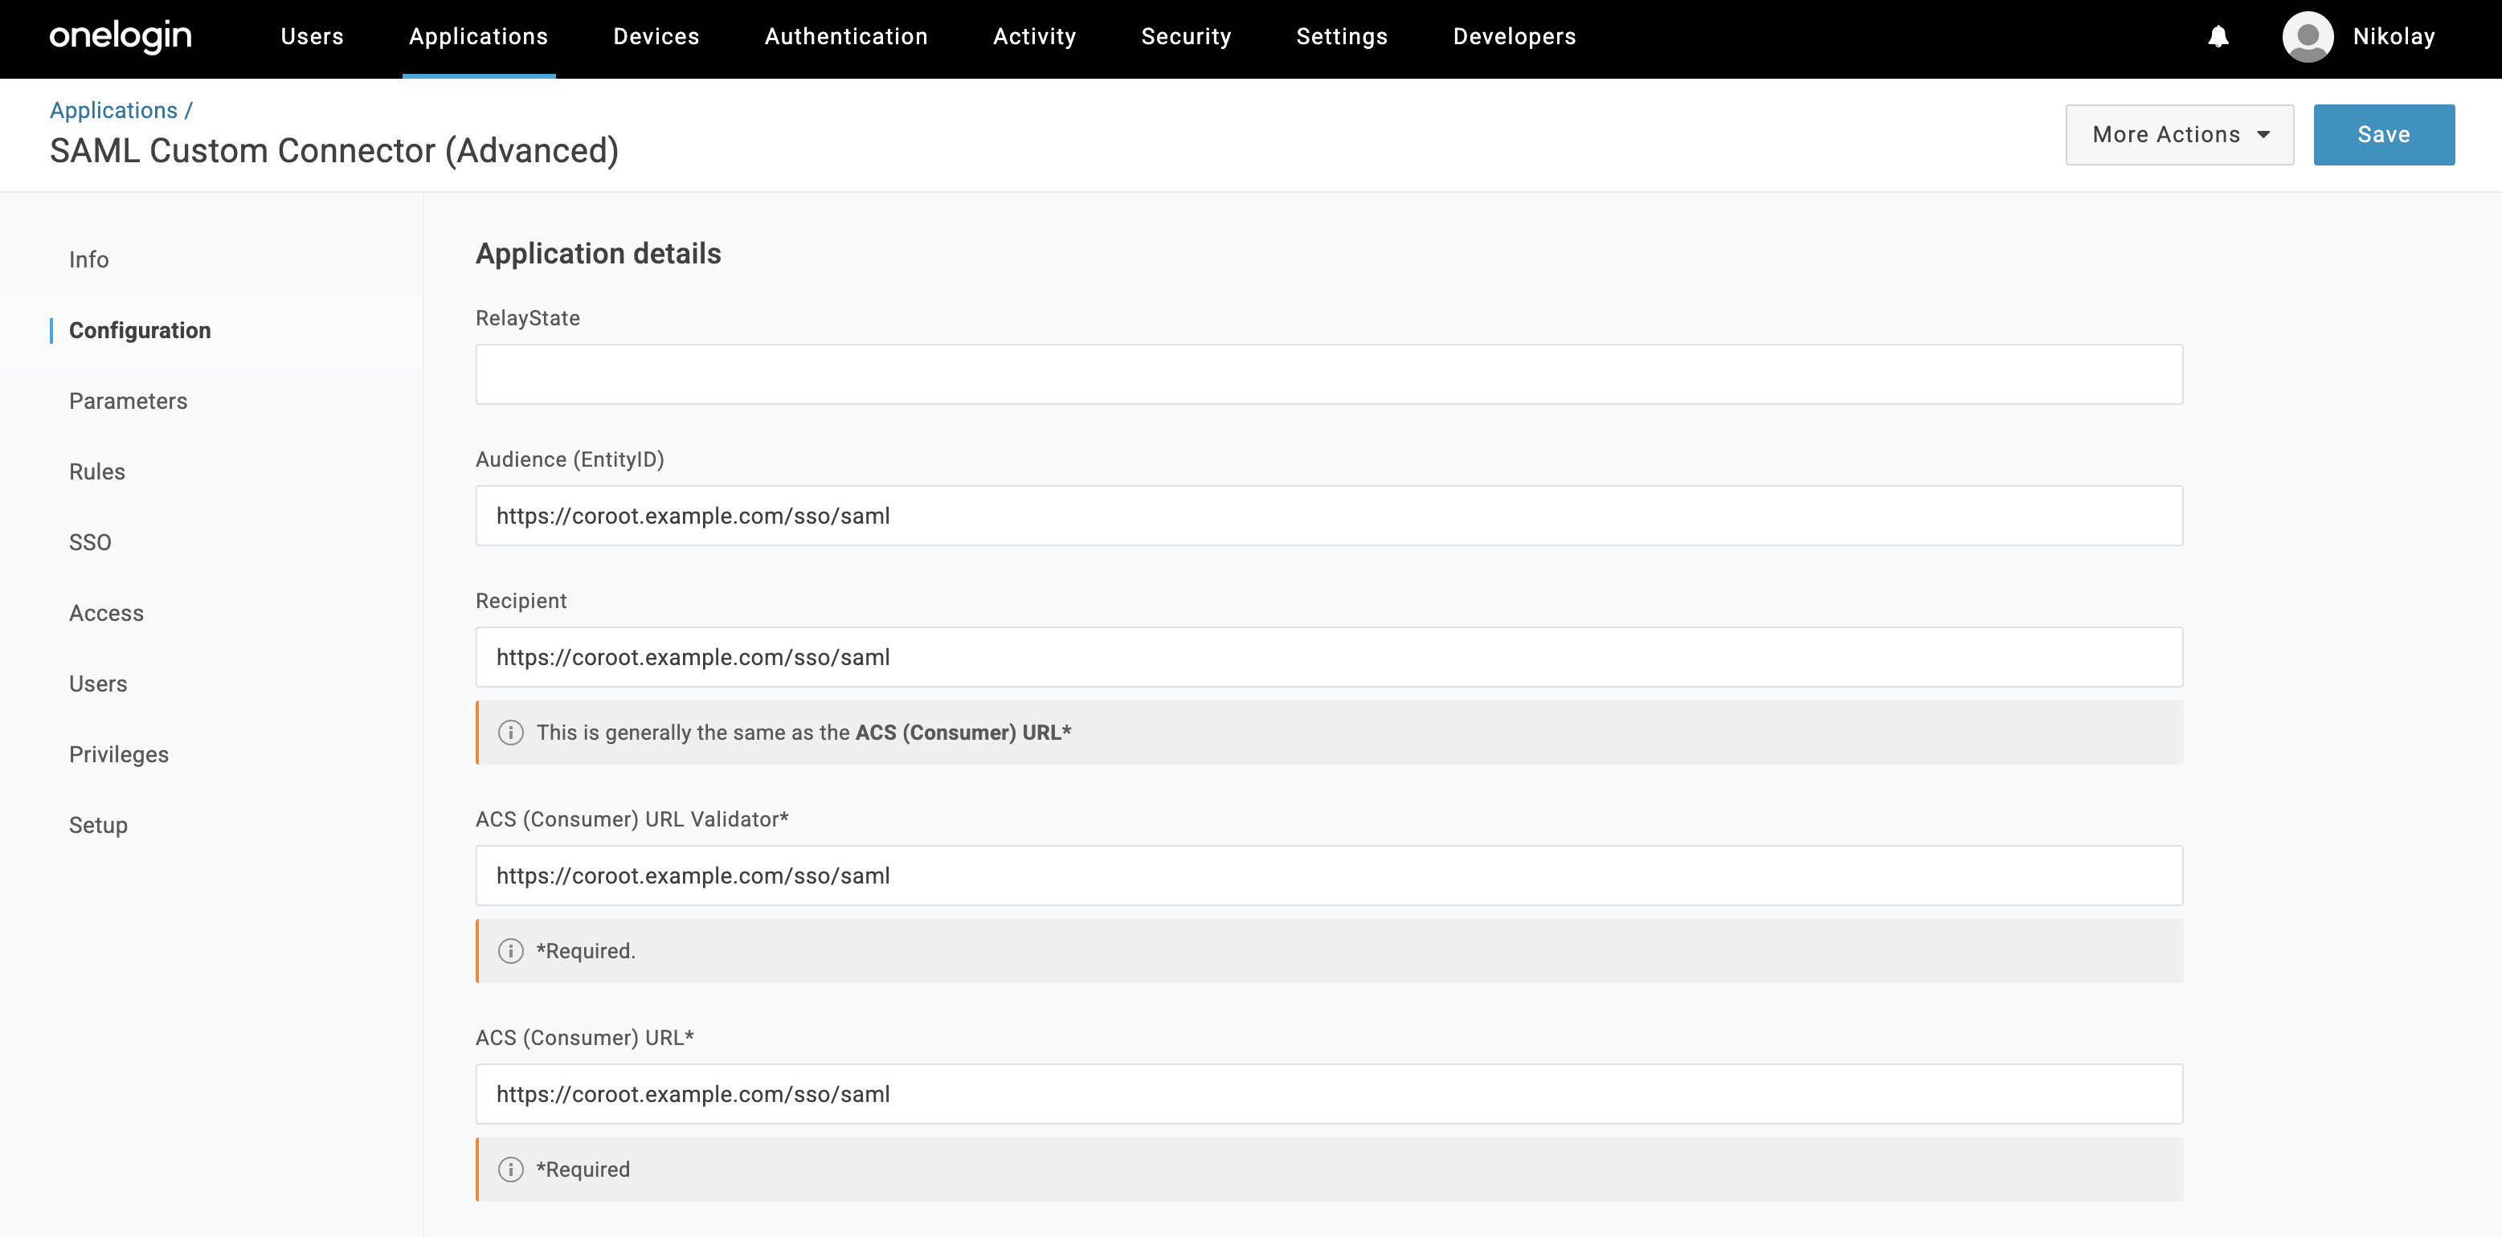This screenshot has width=2502, height=1237.
Task: Click info icon beside '*Required.' note
Action: point(511,950)
